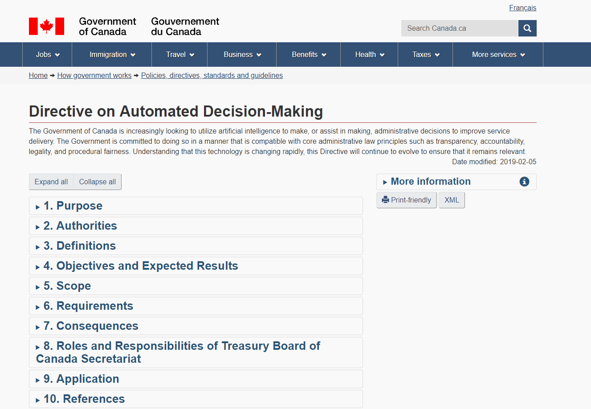The height and width of the screenshot is (409, 591).
Task: Click the Canada flag logo
Action: [46, 26]
